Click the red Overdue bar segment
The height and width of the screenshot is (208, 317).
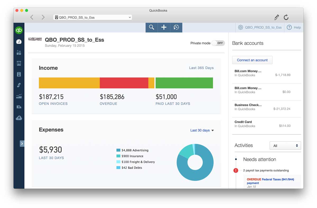124,83
